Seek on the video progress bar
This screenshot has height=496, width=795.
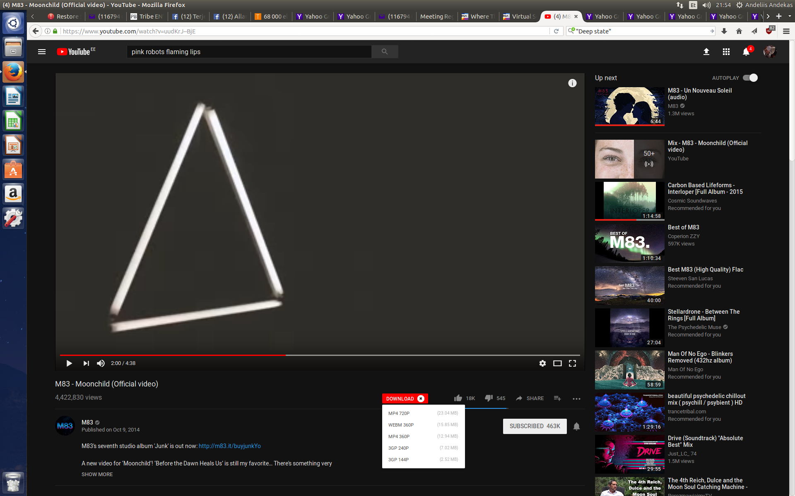(320, 355)
